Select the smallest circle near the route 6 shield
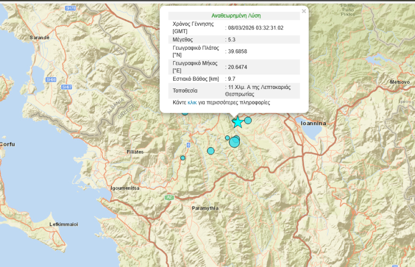Viewport: 415px width, 267px height. [x=183, y=158]
